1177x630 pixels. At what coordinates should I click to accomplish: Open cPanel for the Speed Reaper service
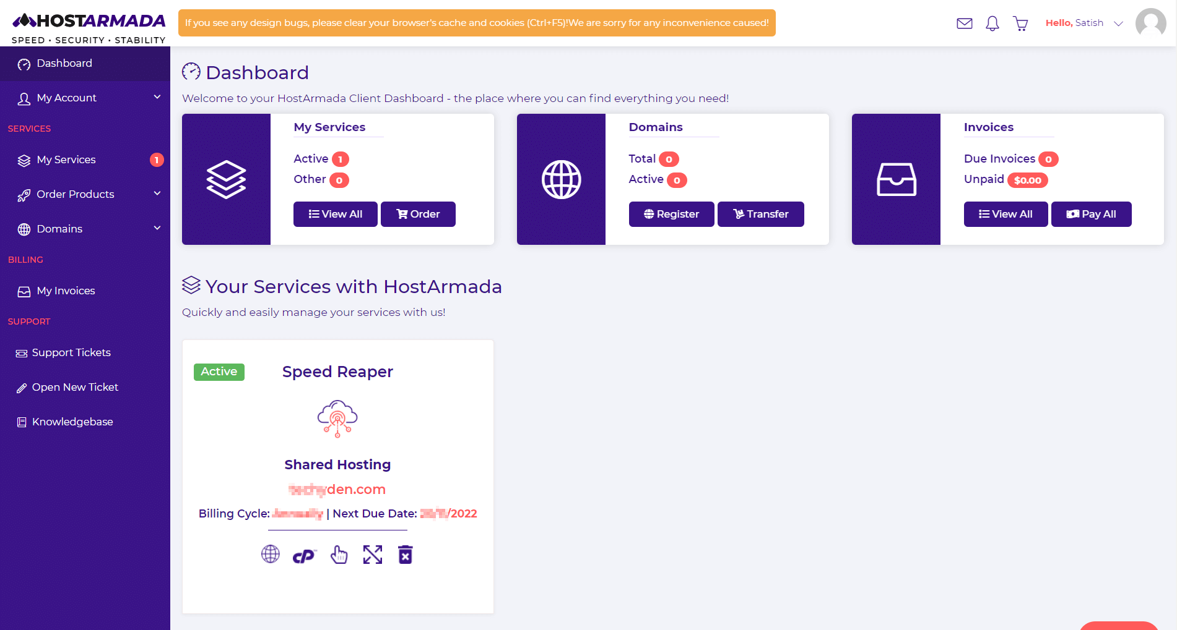click(x=303, y=555)
